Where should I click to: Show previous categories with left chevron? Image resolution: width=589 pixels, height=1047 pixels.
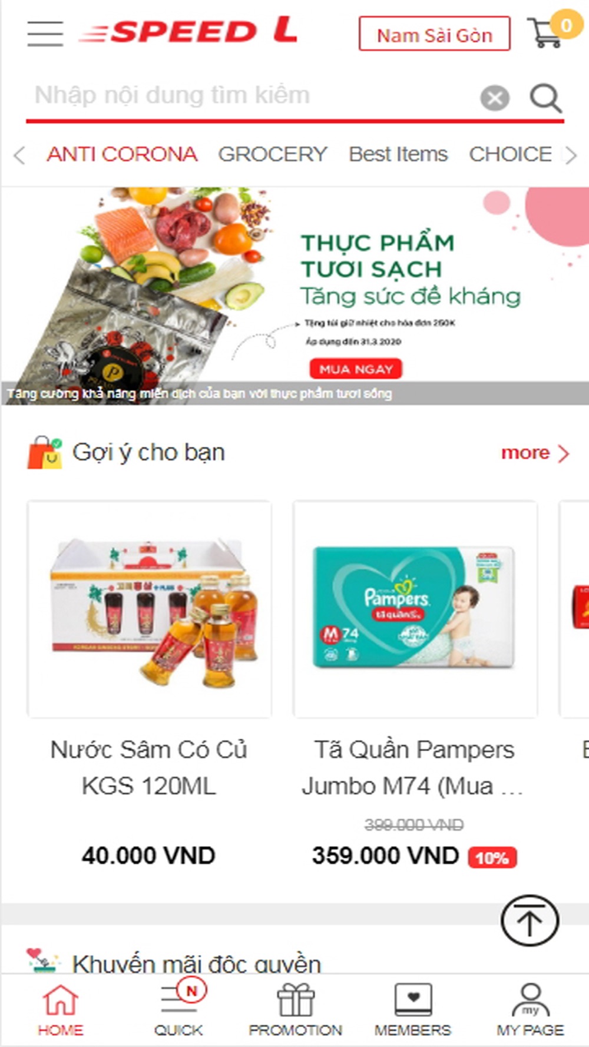click(19, 155)
